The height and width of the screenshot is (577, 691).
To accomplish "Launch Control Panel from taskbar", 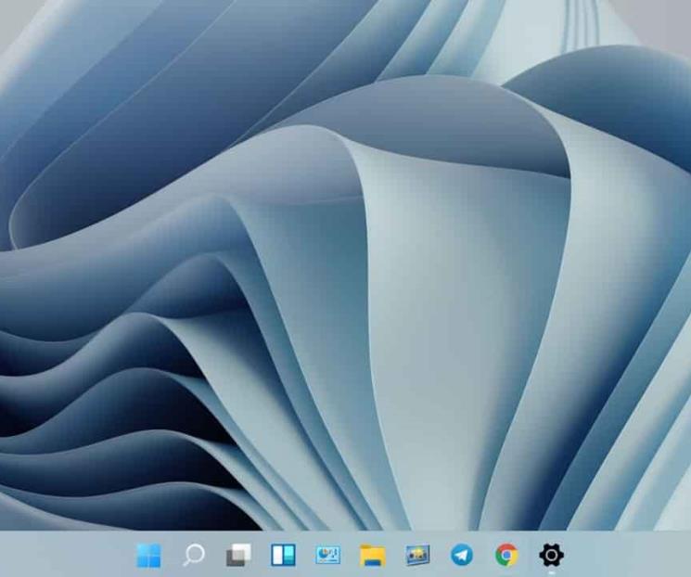I will [327, 555].
